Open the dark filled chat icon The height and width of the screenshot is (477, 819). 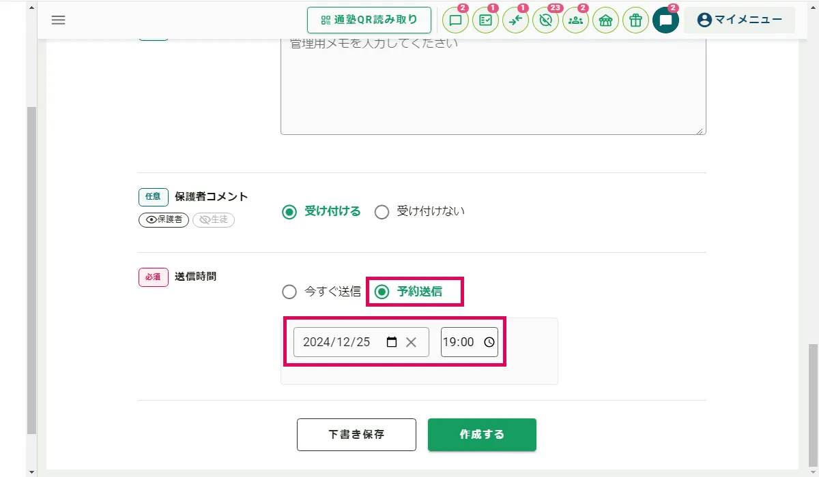(665, 20)
